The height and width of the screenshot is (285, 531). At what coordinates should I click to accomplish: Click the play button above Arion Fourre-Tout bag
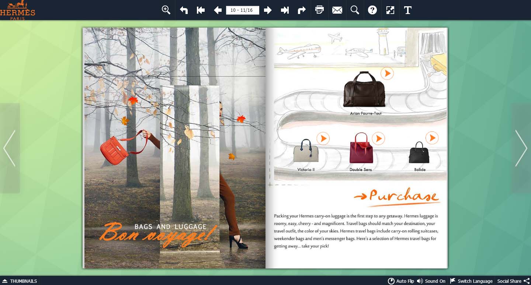pyautogui.click(x=387, y=73)
